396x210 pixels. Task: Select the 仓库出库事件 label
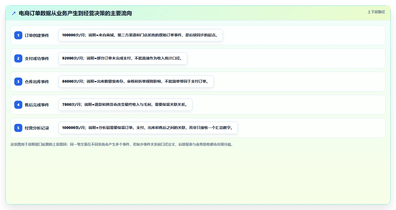37,82
